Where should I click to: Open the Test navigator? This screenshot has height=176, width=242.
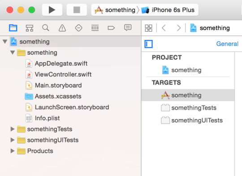78,28
